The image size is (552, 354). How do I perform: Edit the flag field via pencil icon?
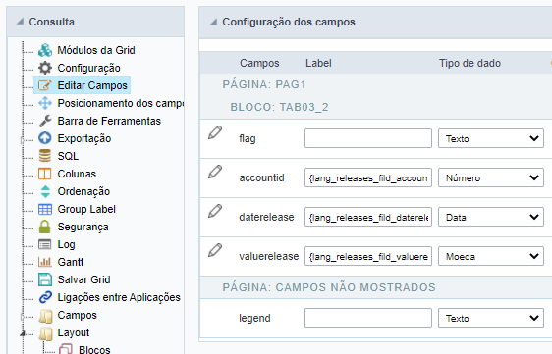pyautogui.click(x=215, y=133)
